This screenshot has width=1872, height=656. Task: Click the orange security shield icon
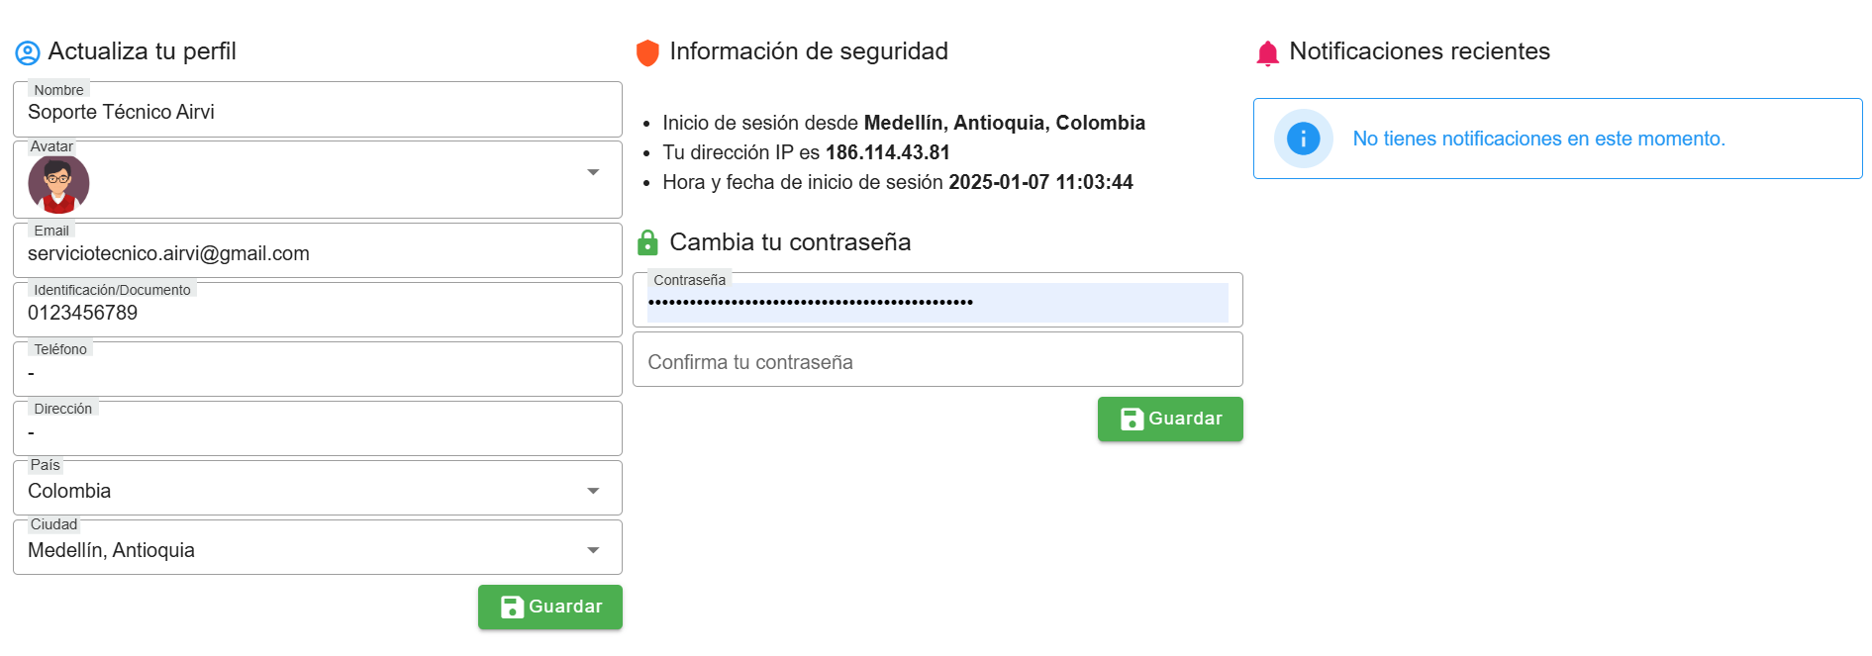(647, 52)
